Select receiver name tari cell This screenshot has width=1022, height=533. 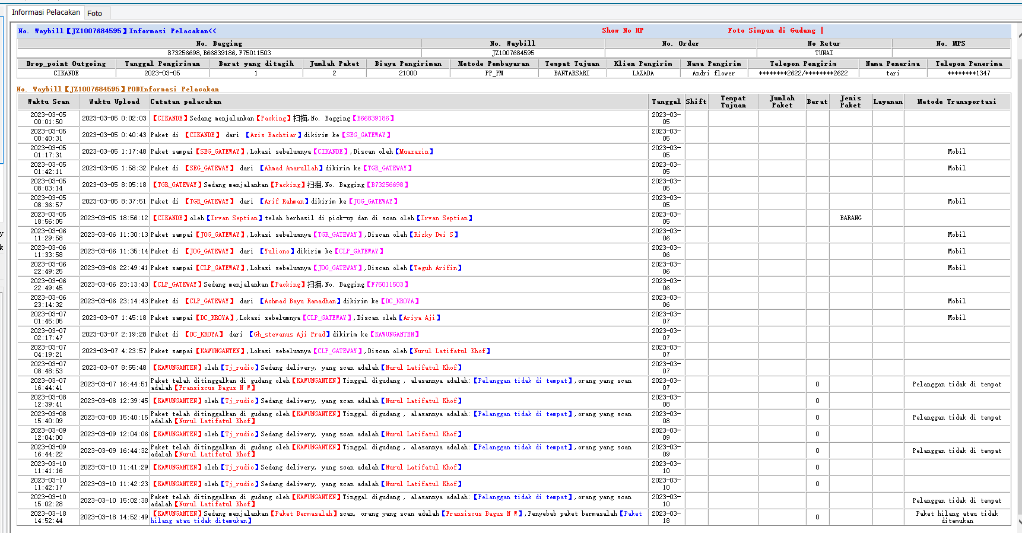click(893, 73)
